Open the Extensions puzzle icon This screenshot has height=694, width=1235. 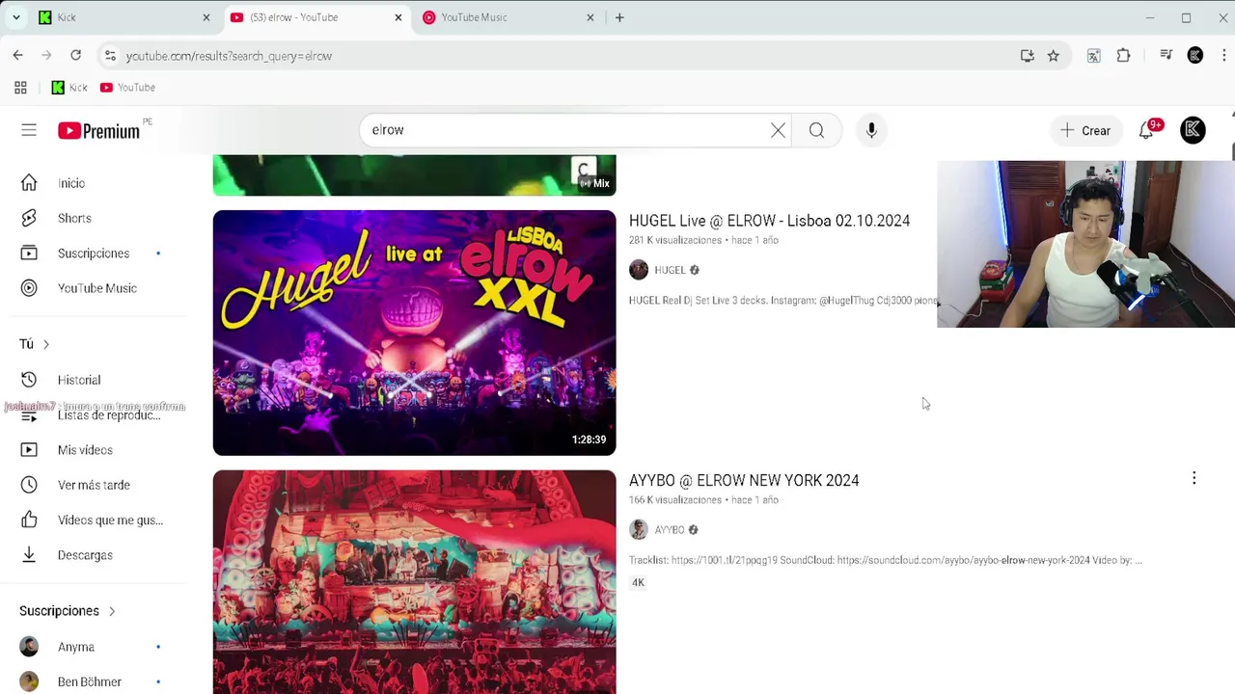(x=1123, y=56)
